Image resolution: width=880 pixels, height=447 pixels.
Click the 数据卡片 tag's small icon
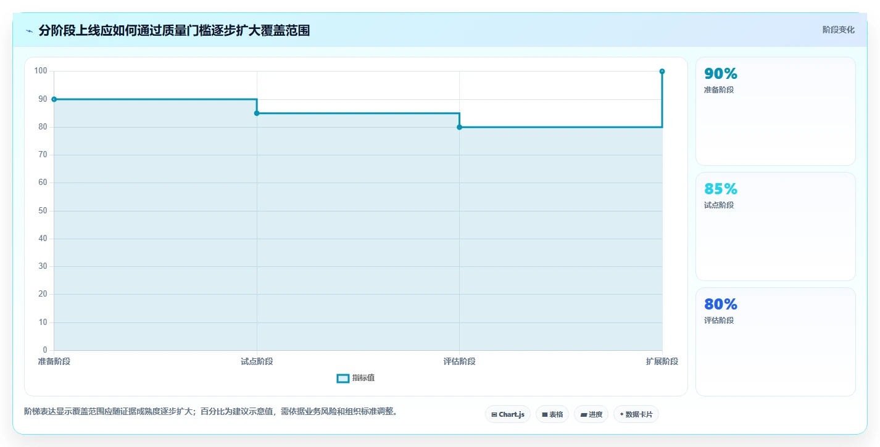tap(621, 414)
